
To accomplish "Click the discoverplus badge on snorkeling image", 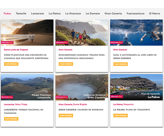I will click(x=116, y=43).
